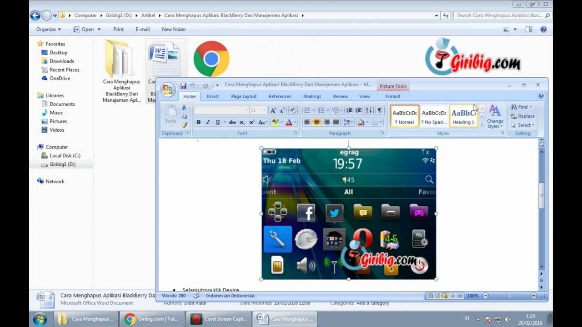This screenshot has width=582, height=327.
Task: Click the Explorer search box
Action: pyautogui.click(x=502, y=15)
